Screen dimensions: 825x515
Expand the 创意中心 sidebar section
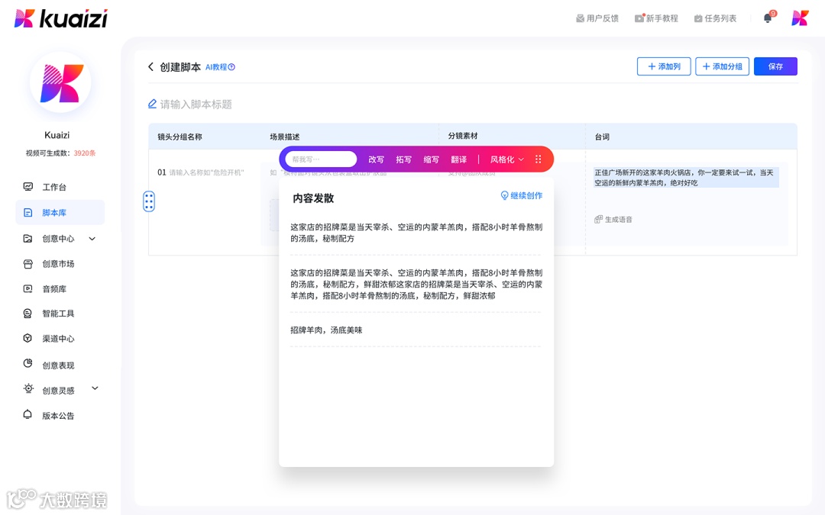tap(57, 238)
